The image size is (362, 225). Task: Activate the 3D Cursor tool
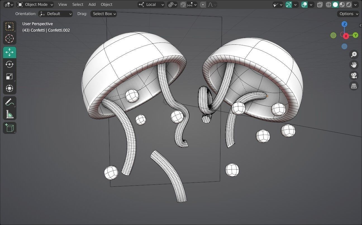(9, 39)
